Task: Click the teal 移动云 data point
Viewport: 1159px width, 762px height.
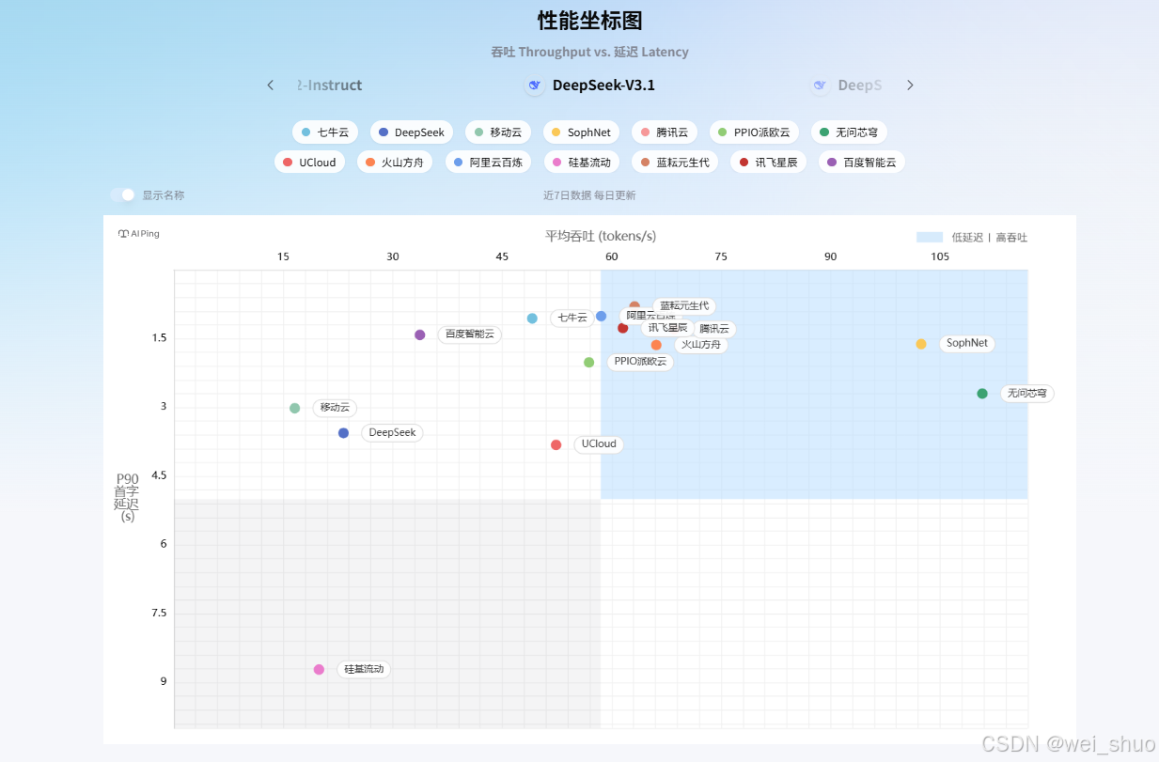Action: (x=295, y=409)
